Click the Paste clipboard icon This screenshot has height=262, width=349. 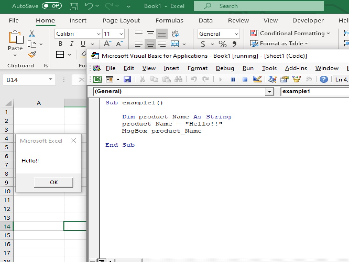[16, 37]
